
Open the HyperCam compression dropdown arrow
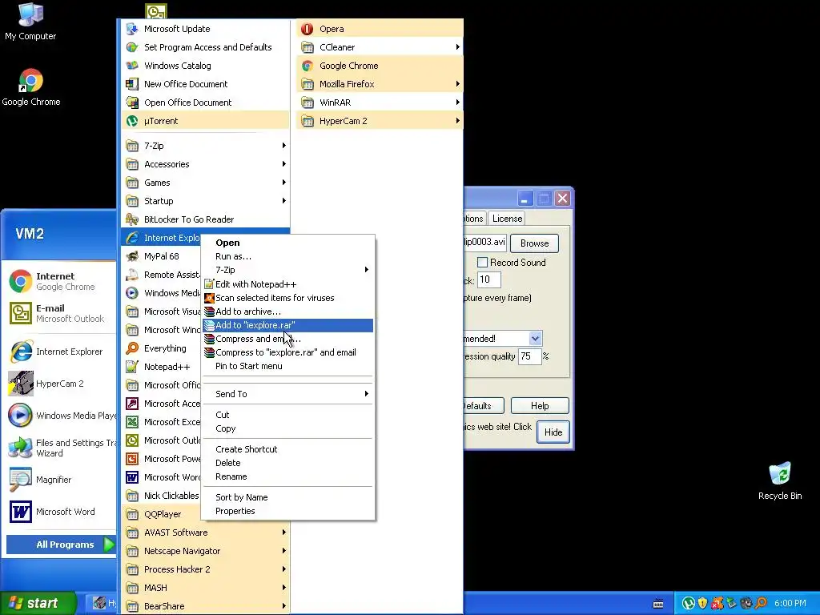(x=534, y=339)
